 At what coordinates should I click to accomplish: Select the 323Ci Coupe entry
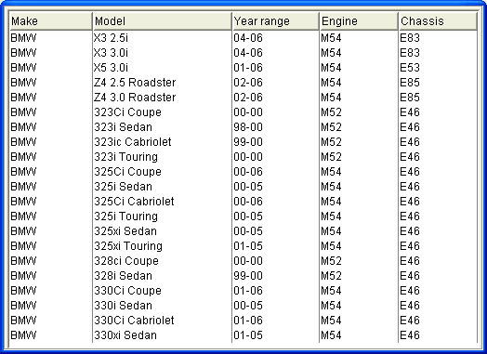click(243, 112)
